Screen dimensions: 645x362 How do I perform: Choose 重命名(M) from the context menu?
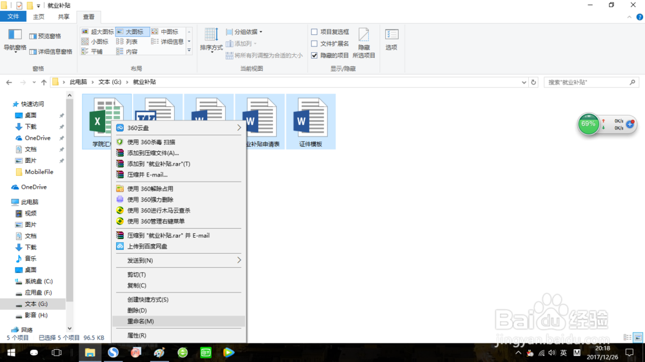(179, 321)
